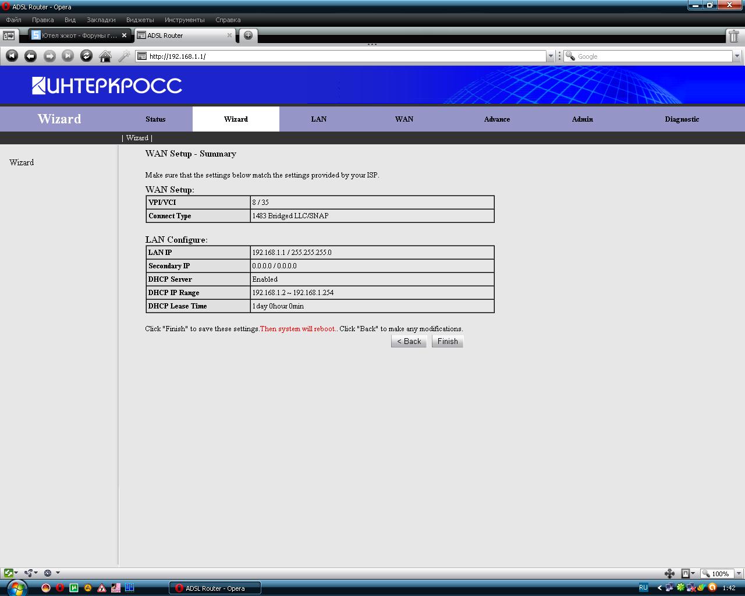Launch the quick launch Opera icon in taskbar
Screen dimensions: 745x596
(60, 588)
